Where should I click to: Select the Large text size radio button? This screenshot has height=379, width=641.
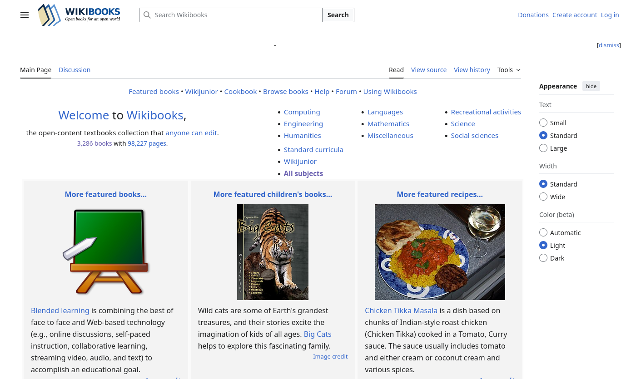click(543, 148)
